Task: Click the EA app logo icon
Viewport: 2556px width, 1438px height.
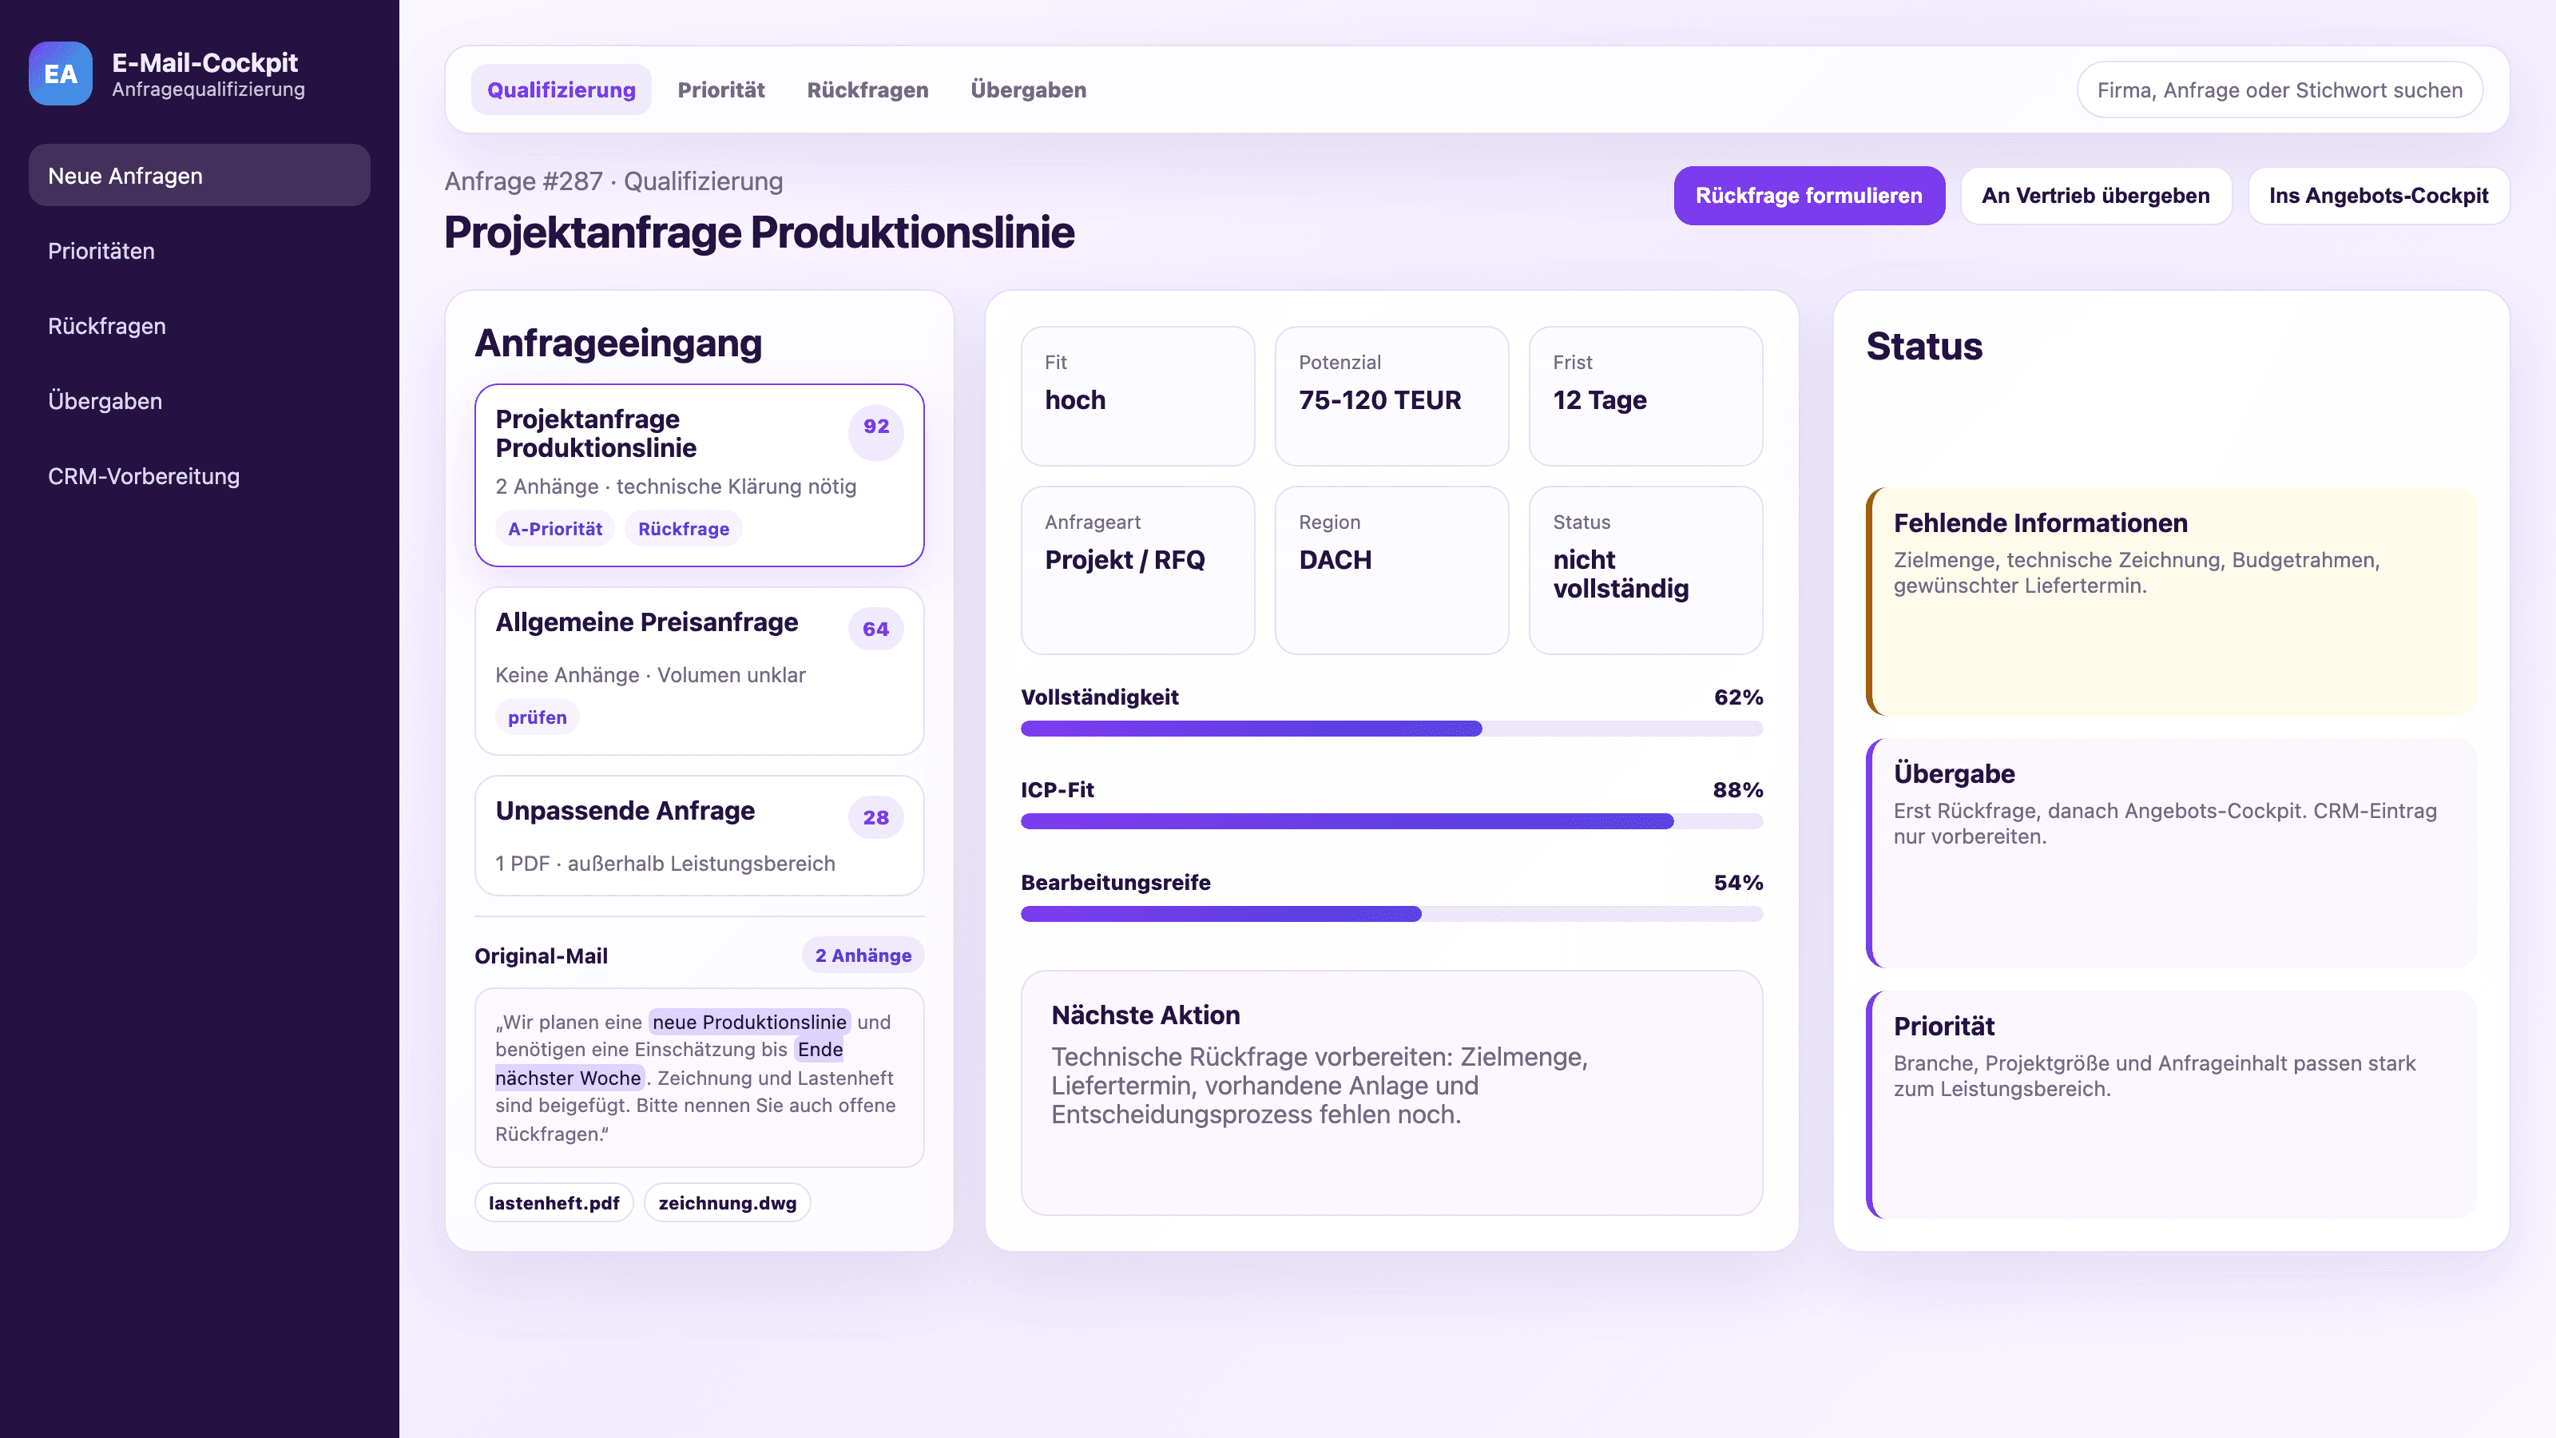Action: [61, 73]
